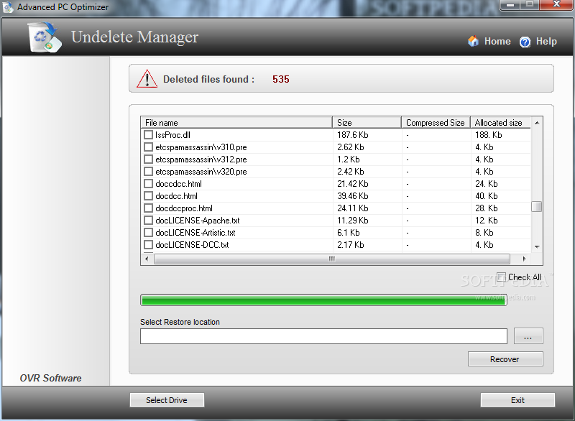Image resolution: width=575 pixels, height=421 pixels.
Task: Click the Select Restore location input field
Action: (323, 336)
